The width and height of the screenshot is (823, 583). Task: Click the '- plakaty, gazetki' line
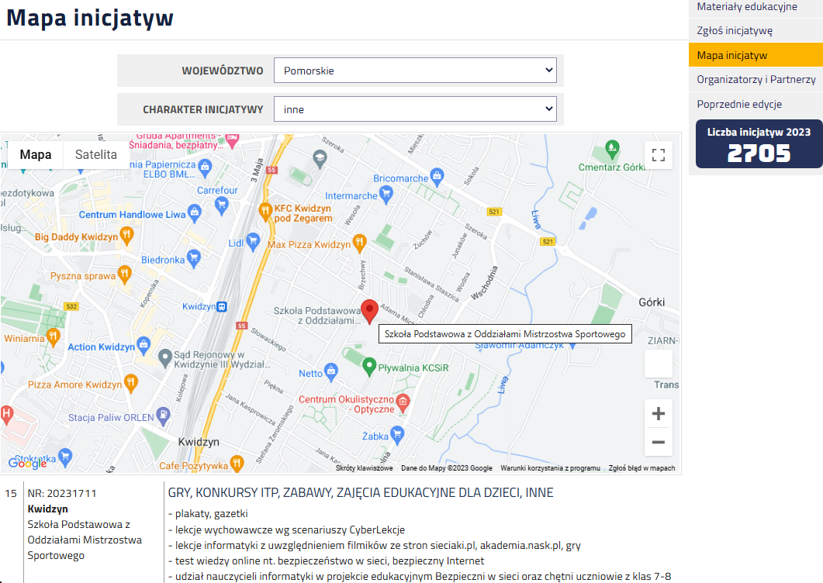click(x=208, y=514)
